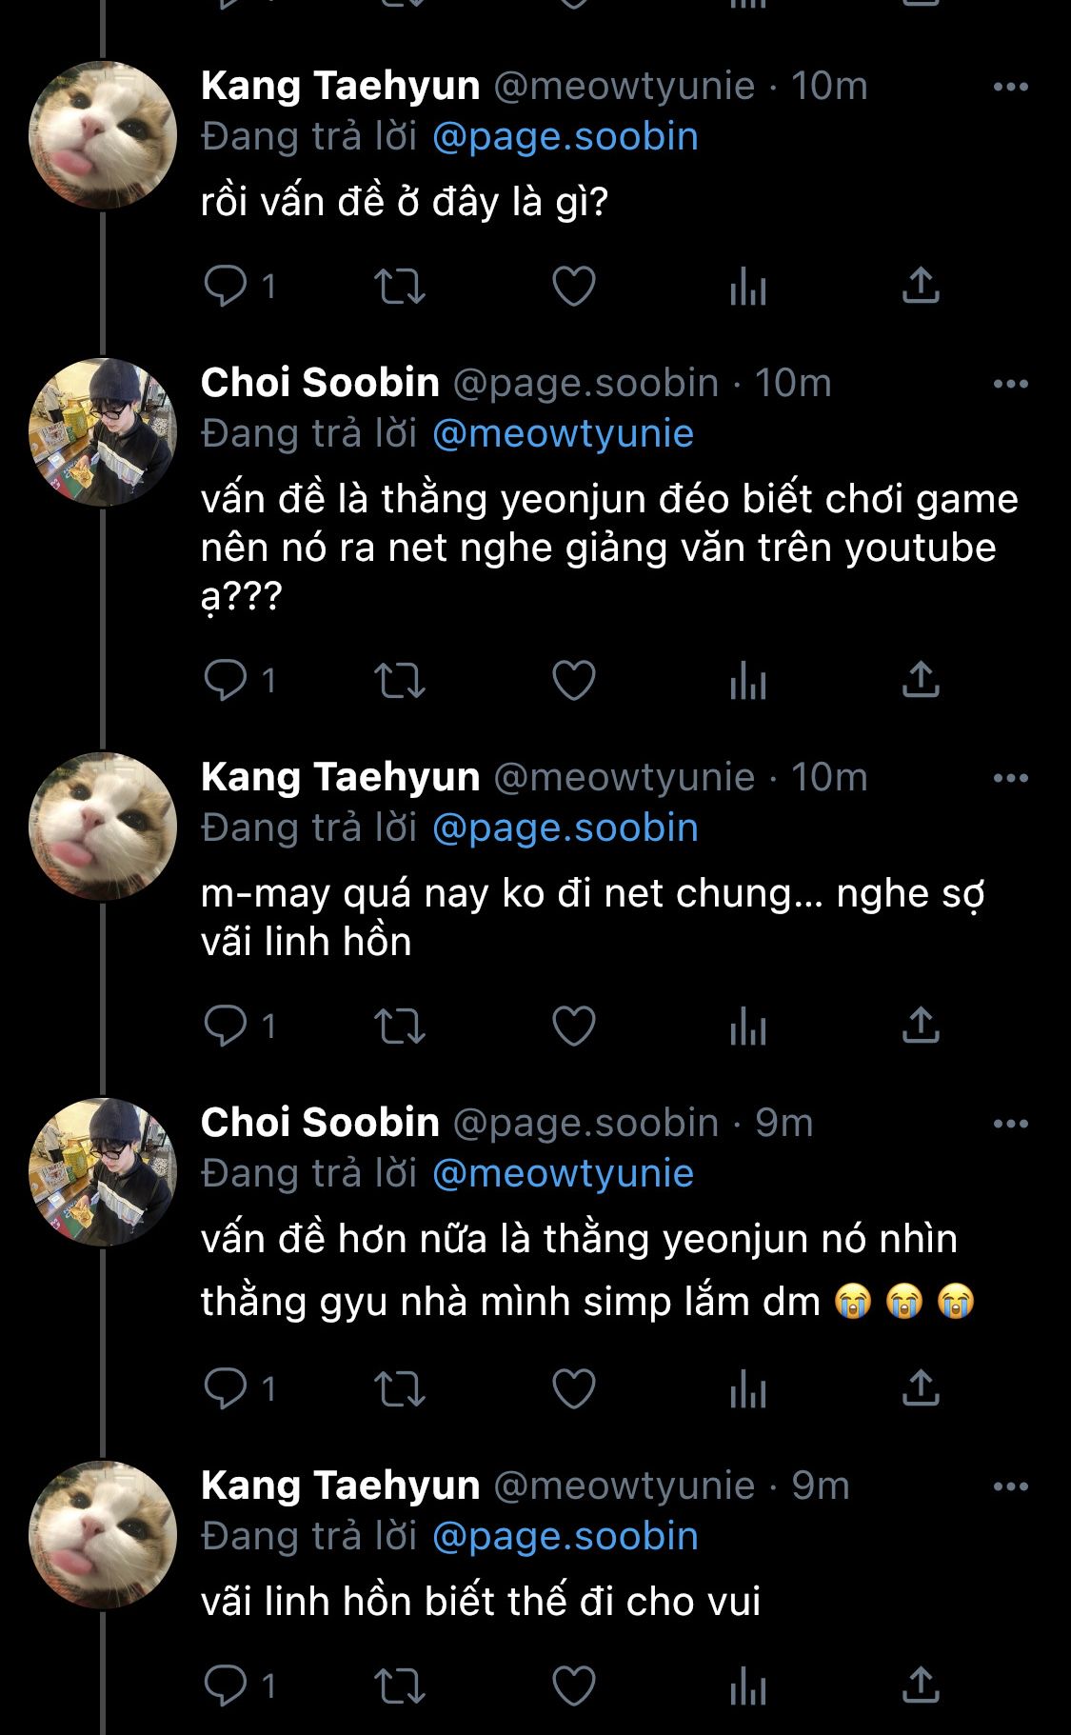Open Choi Soobin display name on 9m tweet
Viewport: 1071px width, 1735px height.
pyautogui.click(x=320, y=1123)
